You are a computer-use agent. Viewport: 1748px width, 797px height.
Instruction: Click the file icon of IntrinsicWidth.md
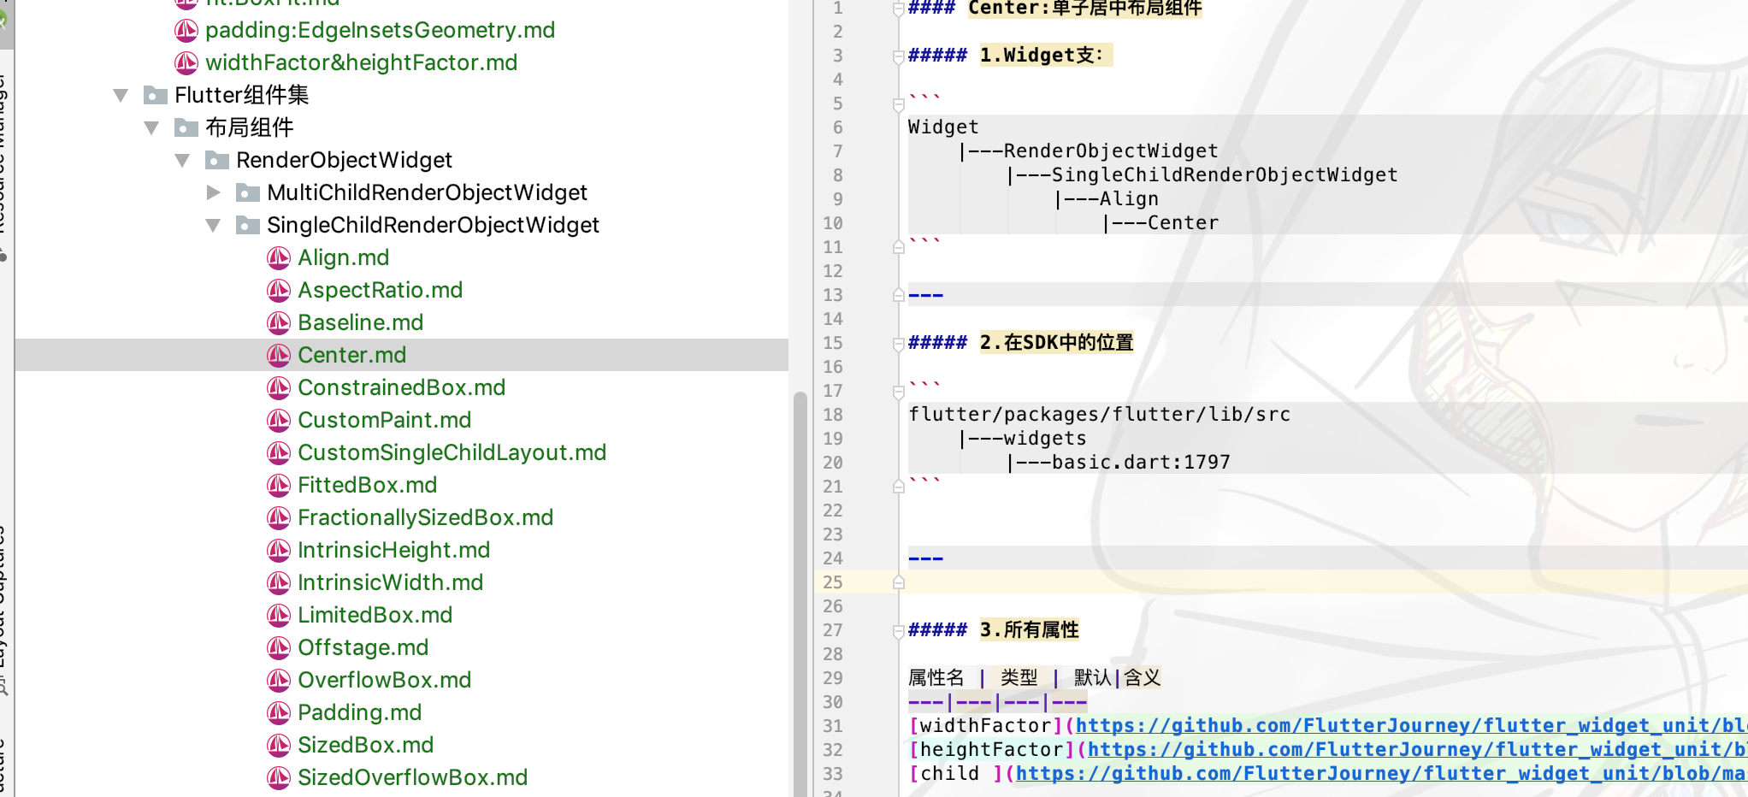tap(279, 582)
